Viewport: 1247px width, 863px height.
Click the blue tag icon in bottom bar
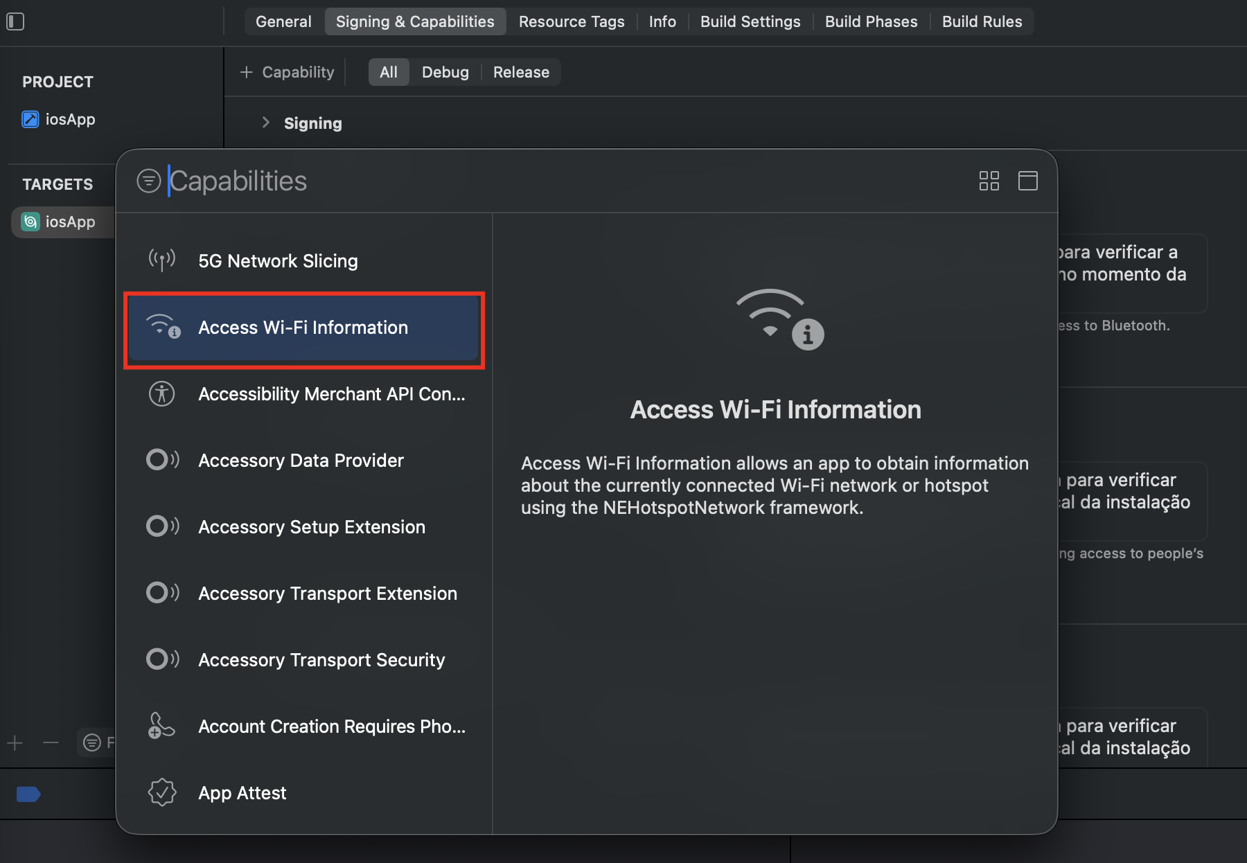(28, 794)
